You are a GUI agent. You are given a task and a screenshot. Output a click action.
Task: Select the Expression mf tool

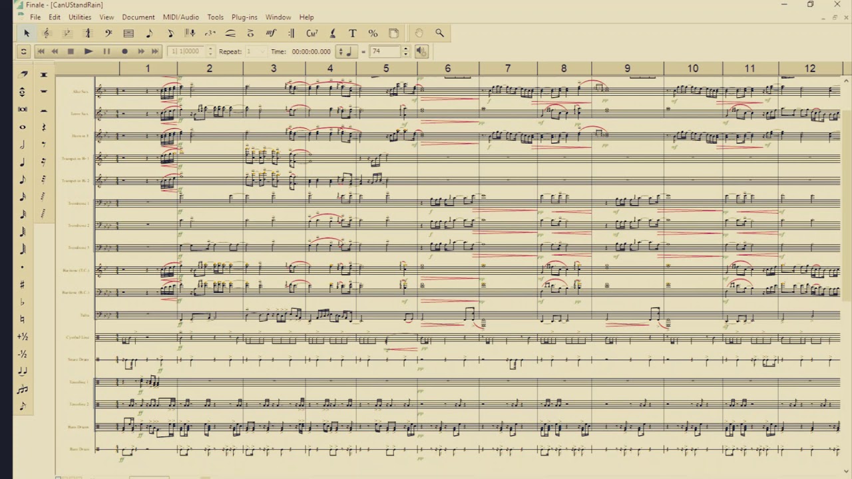pyautogui.click(x=271, y=33)
